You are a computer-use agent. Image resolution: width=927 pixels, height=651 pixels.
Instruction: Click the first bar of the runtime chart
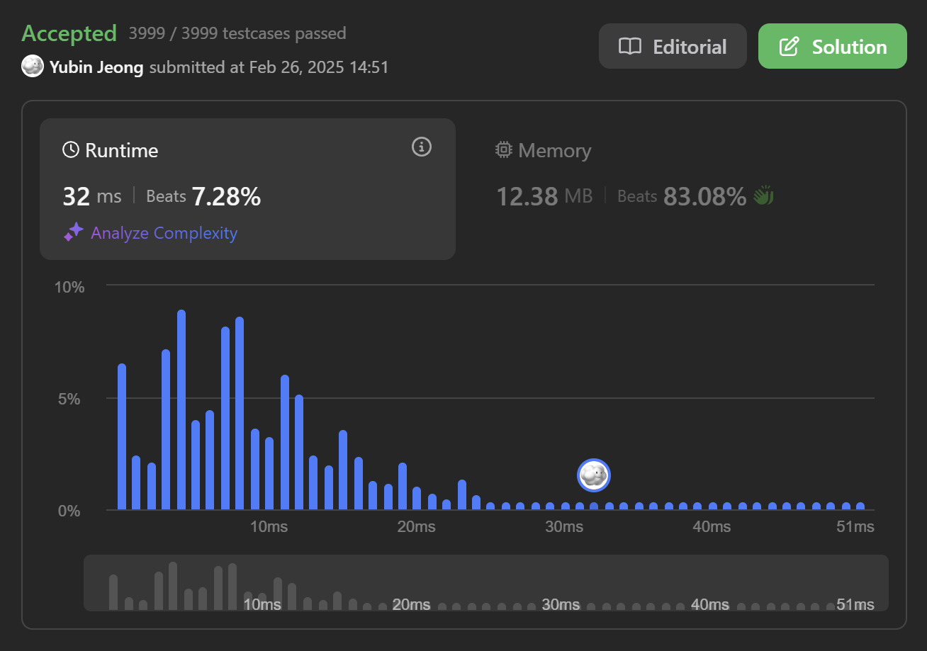pos(122,436)
